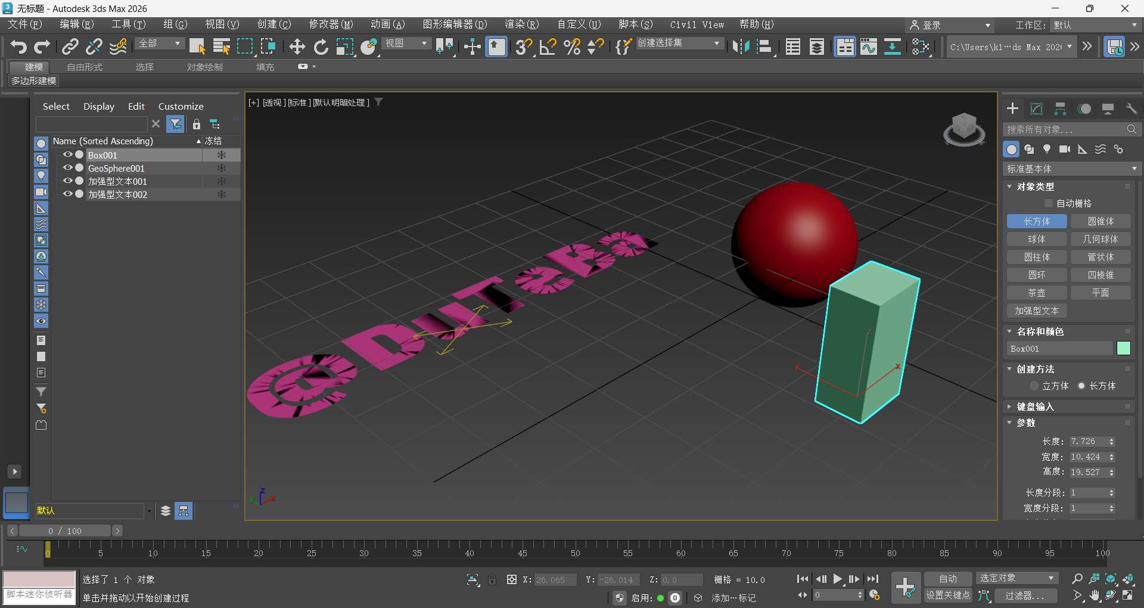1144x608 pixels.
Task: Open the 标准基本体 category dropdown
Action: pyautogui.click(x=1071, y=169)
